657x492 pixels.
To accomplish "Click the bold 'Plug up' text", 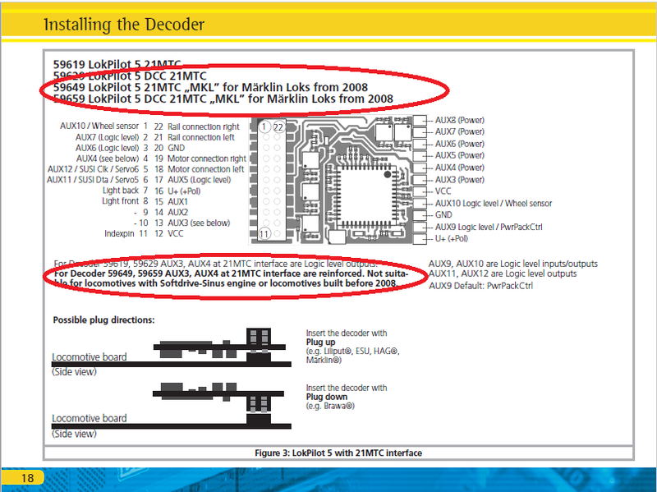I will click(x=320, y=342).
